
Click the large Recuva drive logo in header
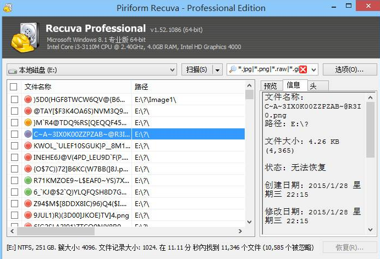pyautogui.click(x=25, y=37)
